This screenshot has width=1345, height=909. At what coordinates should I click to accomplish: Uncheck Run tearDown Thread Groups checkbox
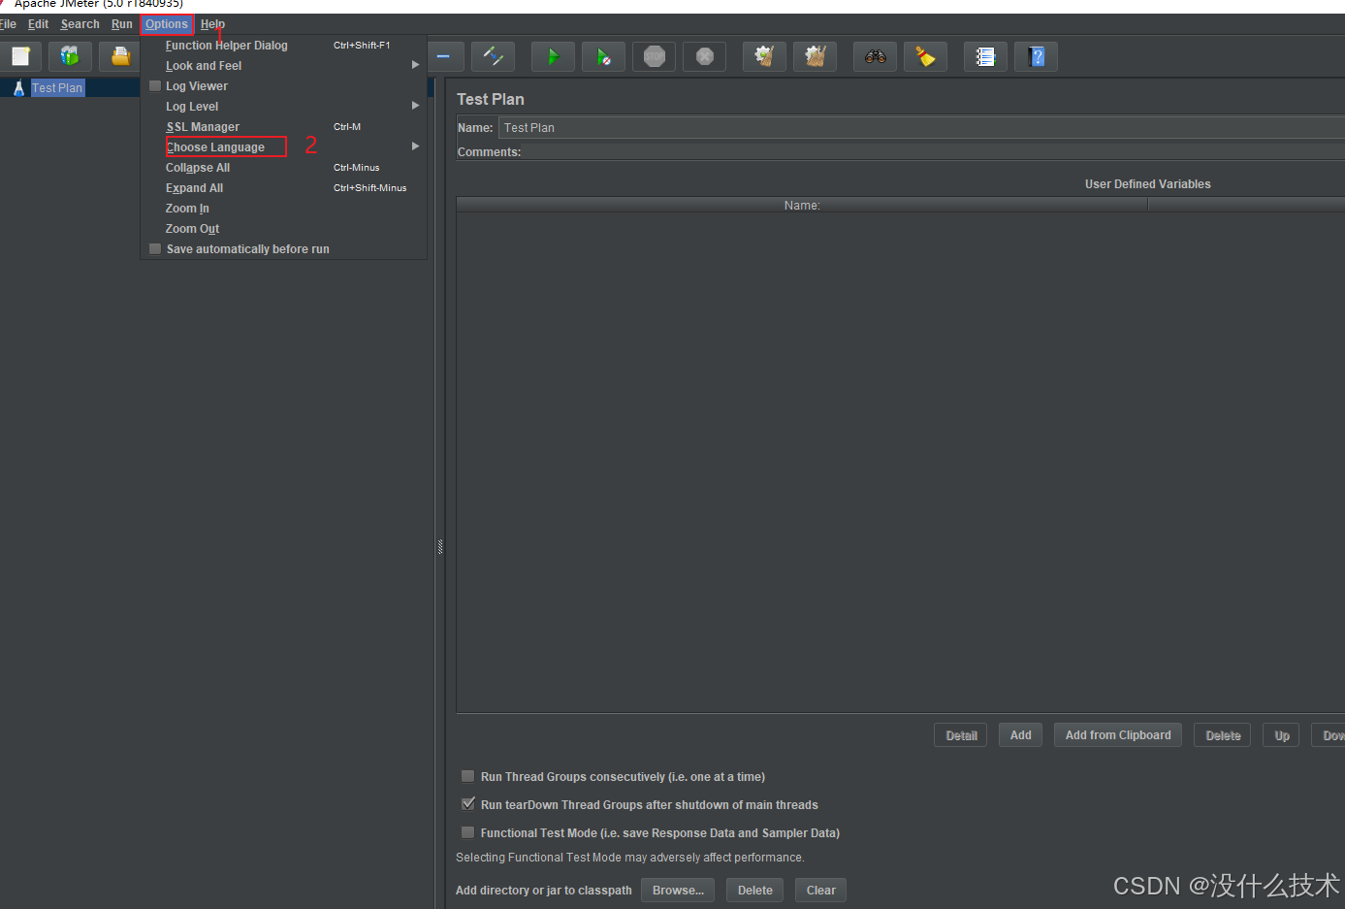(468, 804)
